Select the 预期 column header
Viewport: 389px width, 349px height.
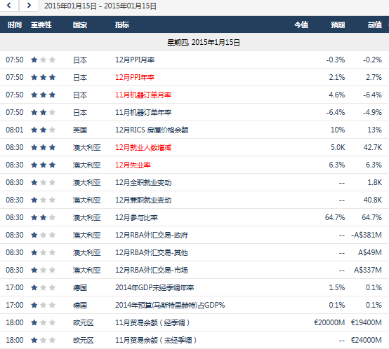pos(338,25)
